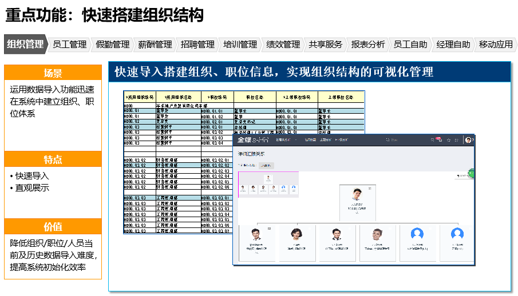The height and width of the screenshot is (296, 518).
Task: Switch to the 员工管理 tab
Action: click(70, 45)
